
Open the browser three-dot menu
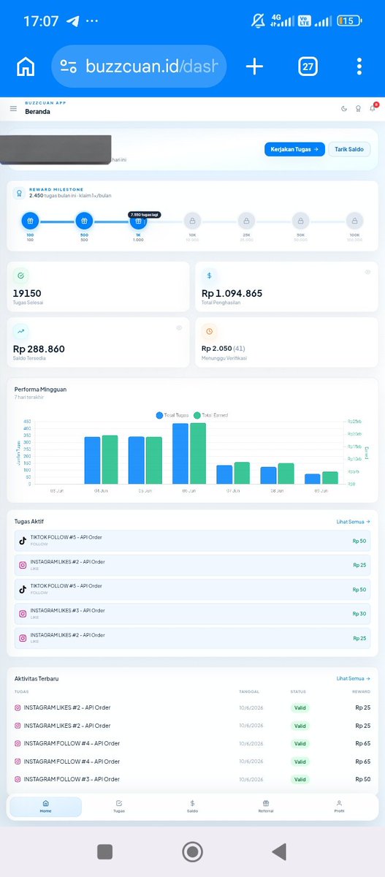359,67
